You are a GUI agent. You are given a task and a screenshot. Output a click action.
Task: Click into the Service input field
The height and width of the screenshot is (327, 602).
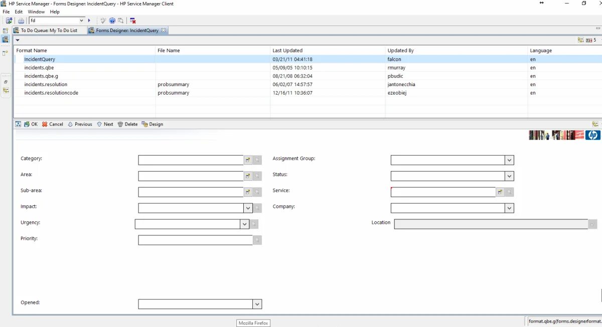point(443,192)
